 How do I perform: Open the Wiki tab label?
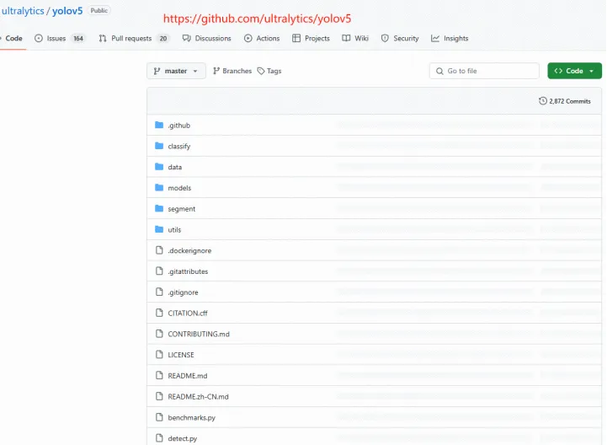coord(361,39)
